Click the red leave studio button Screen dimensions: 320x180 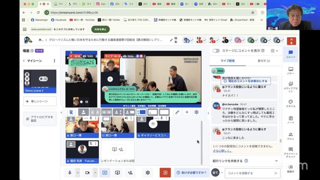click(x=165, y=172)
